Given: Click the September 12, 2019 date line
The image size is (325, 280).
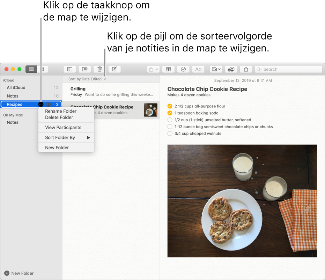Looking at the screenshot, I should click(243, 80).
